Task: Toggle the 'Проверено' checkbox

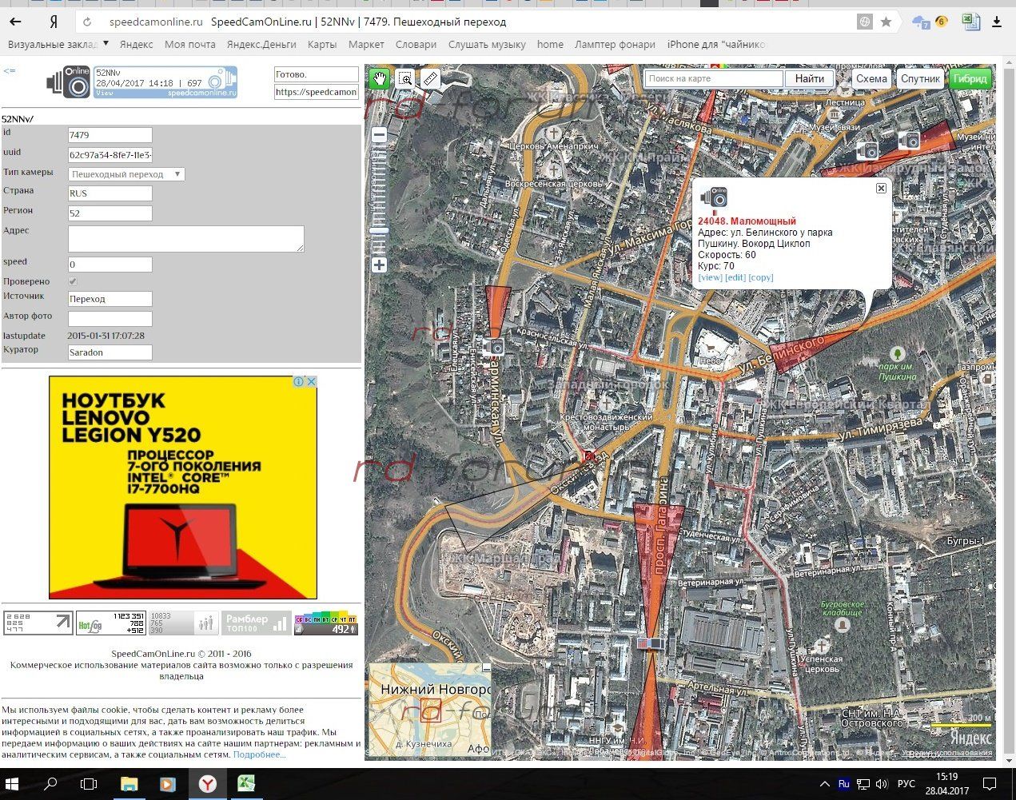Action: [73, 281]
